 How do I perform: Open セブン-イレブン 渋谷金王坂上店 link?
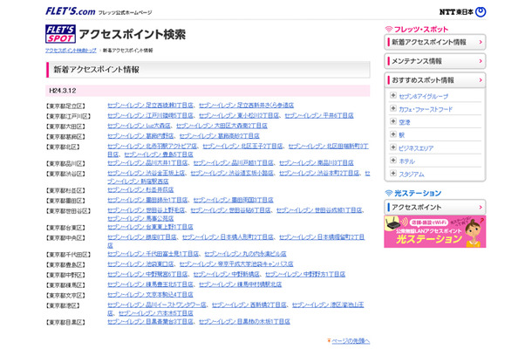click(147, 173)
